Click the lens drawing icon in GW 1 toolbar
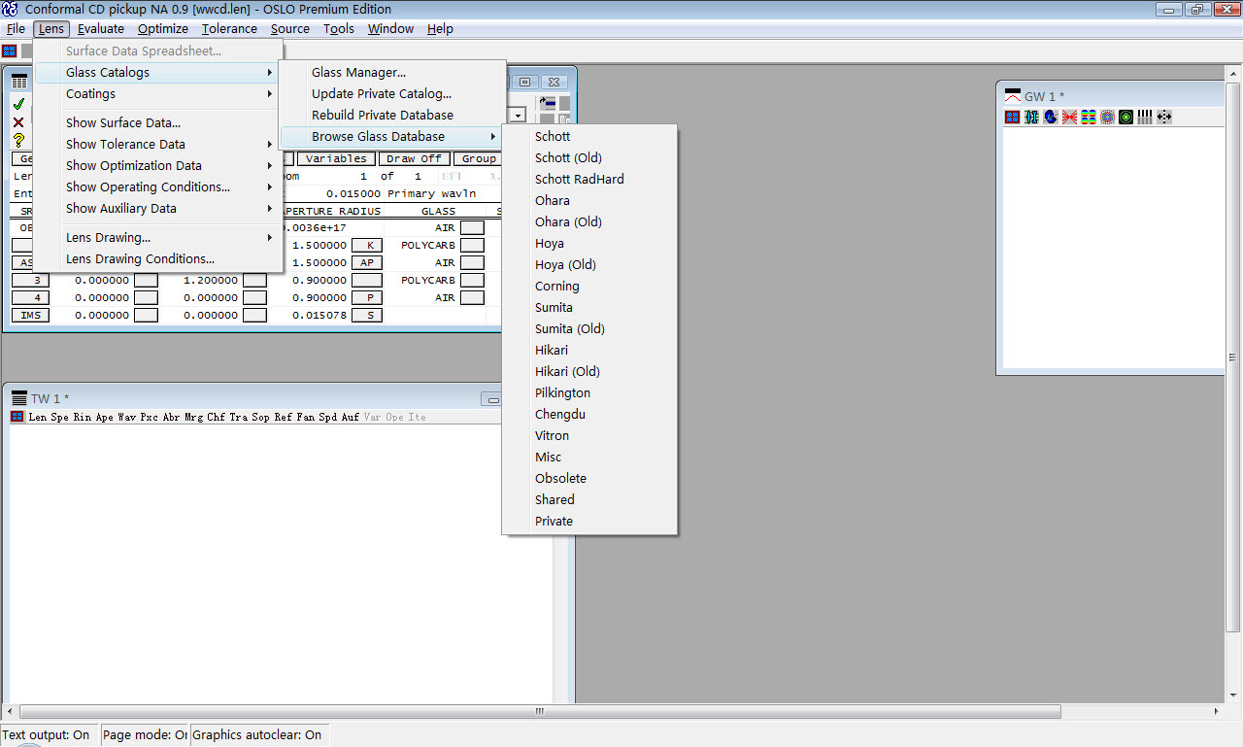The height and width of the screenshot is (747, 1243). click(x=1031, y=117)
